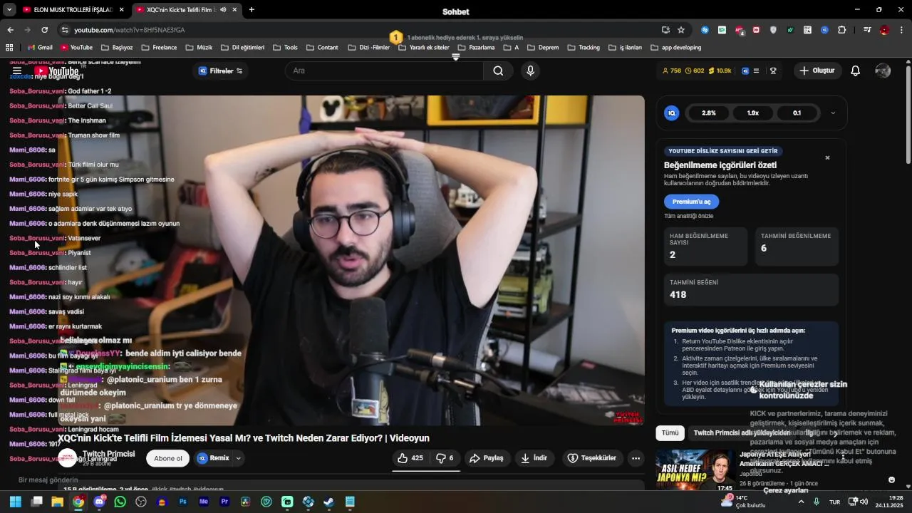Open Chrome apps grid in bookmarks bar

point(9,48)
